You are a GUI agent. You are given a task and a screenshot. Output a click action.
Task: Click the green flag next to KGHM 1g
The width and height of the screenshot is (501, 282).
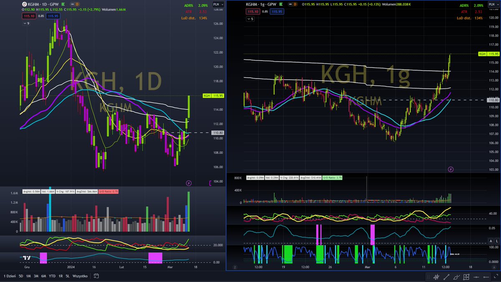(281, 4)
